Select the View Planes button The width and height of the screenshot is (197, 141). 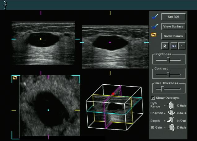(173, 36)
